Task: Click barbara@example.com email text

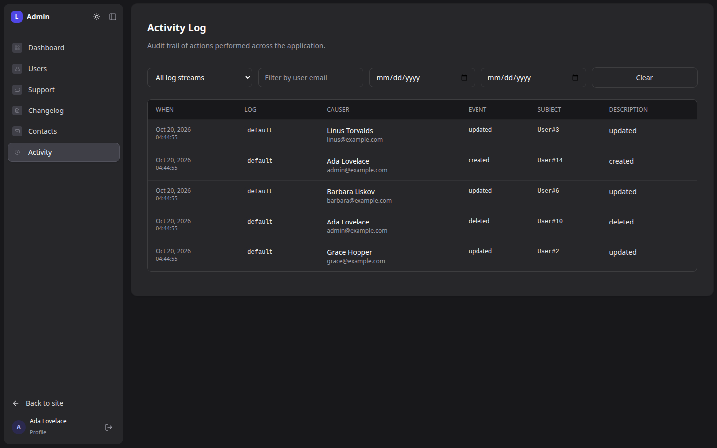Action: point(359,201)
